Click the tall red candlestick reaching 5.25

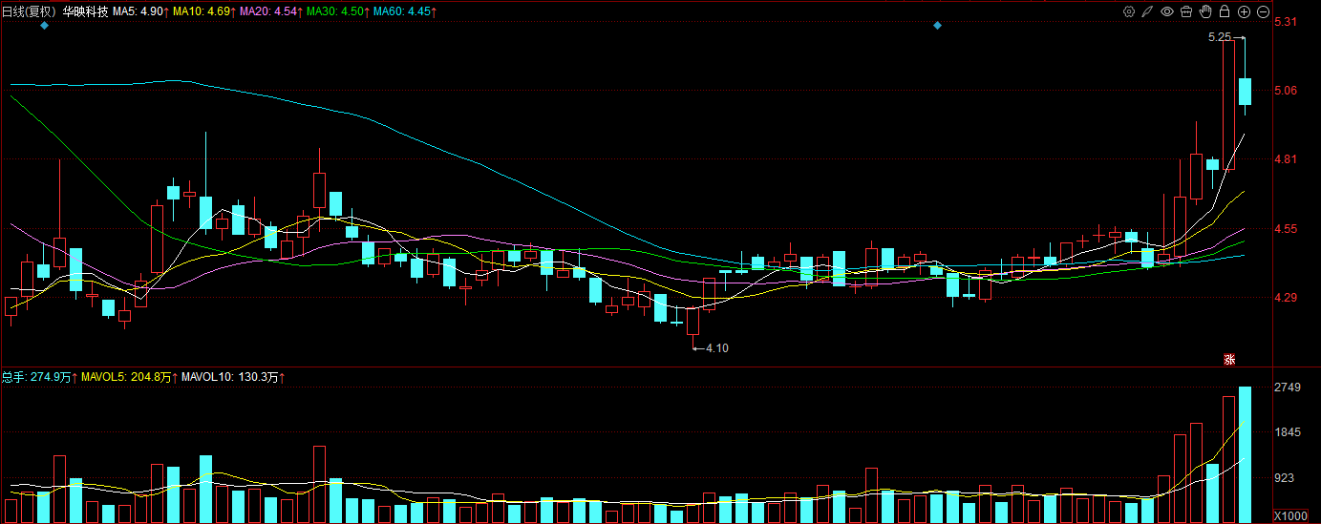pyautogui.click(x=1228, y=105)
